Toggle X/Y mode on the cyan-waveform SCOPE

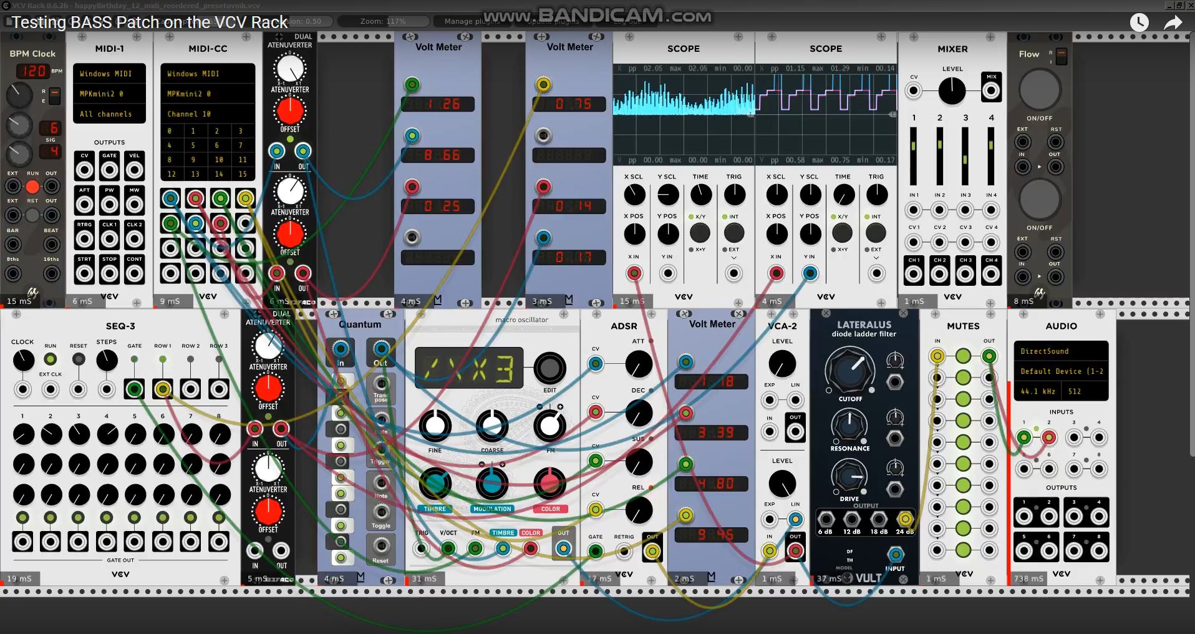[x=700, y=233]
